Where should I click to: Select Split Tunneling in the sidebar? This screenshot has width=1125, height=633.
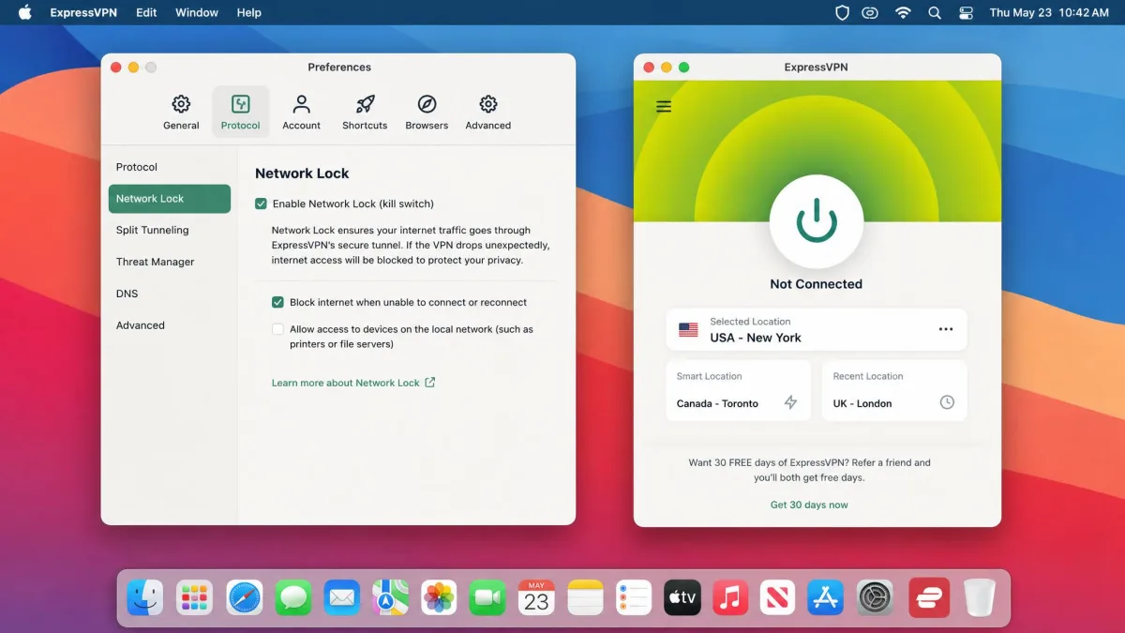click(170, 230)
